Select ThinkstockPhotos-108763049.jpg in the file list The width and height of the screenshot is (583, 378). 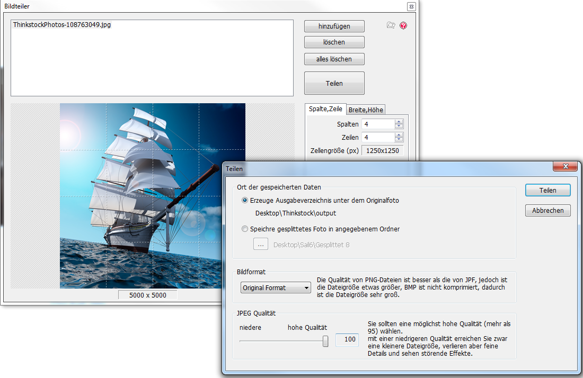pos(62,25)
